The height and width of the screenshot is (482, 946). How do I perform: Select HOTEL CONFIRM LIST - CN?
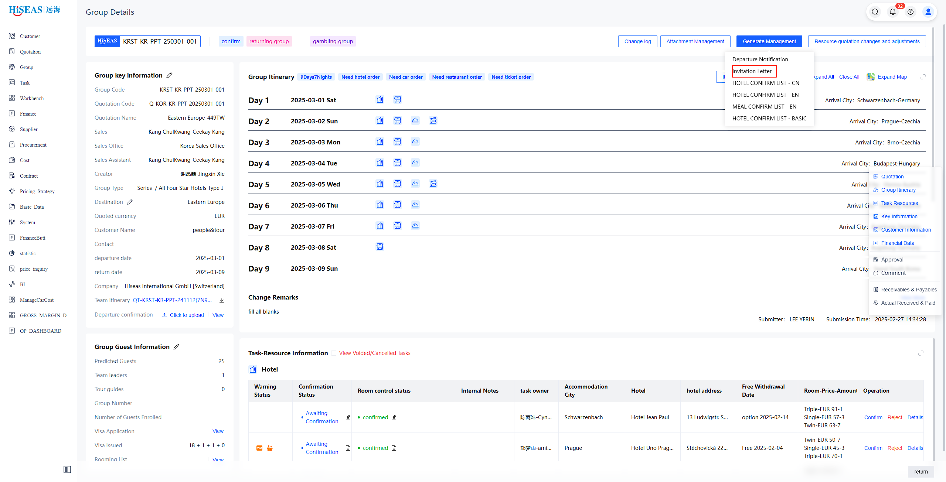point(766,83)
